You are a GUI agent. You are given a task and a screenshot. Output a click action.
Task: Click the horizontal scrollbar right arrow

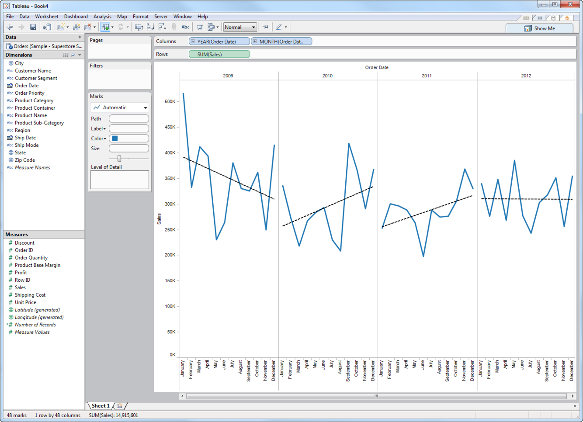tap(573, 396)
